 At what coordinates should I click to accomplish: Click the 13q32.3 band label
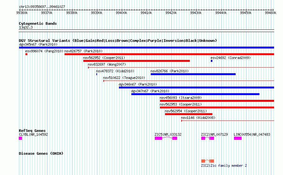26,27
